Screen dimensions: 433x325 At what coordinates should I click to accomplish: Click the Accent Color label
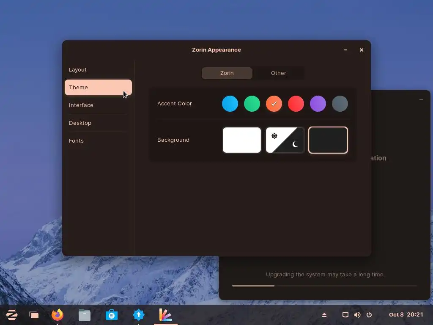tap(175, 104)
